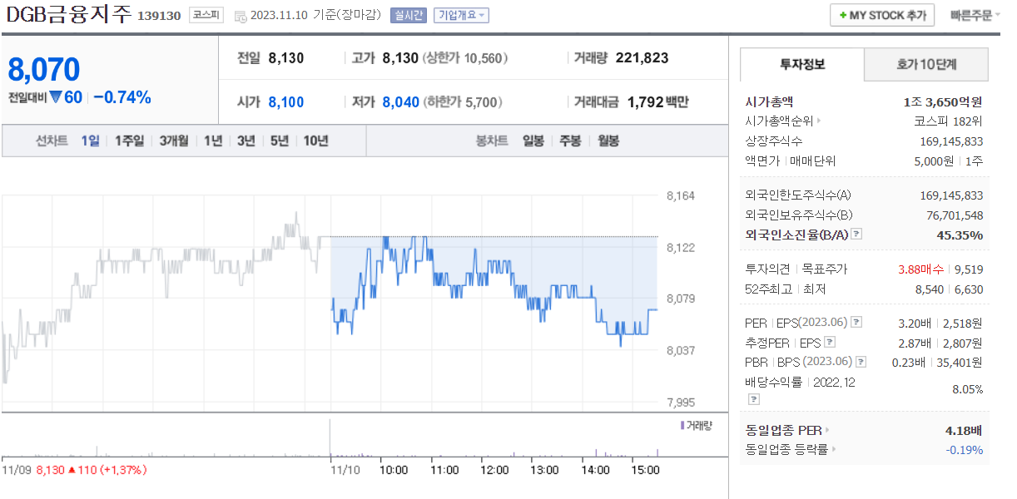
Task: Show the 월봉 candlestick chart
Action: click(608, 141)
